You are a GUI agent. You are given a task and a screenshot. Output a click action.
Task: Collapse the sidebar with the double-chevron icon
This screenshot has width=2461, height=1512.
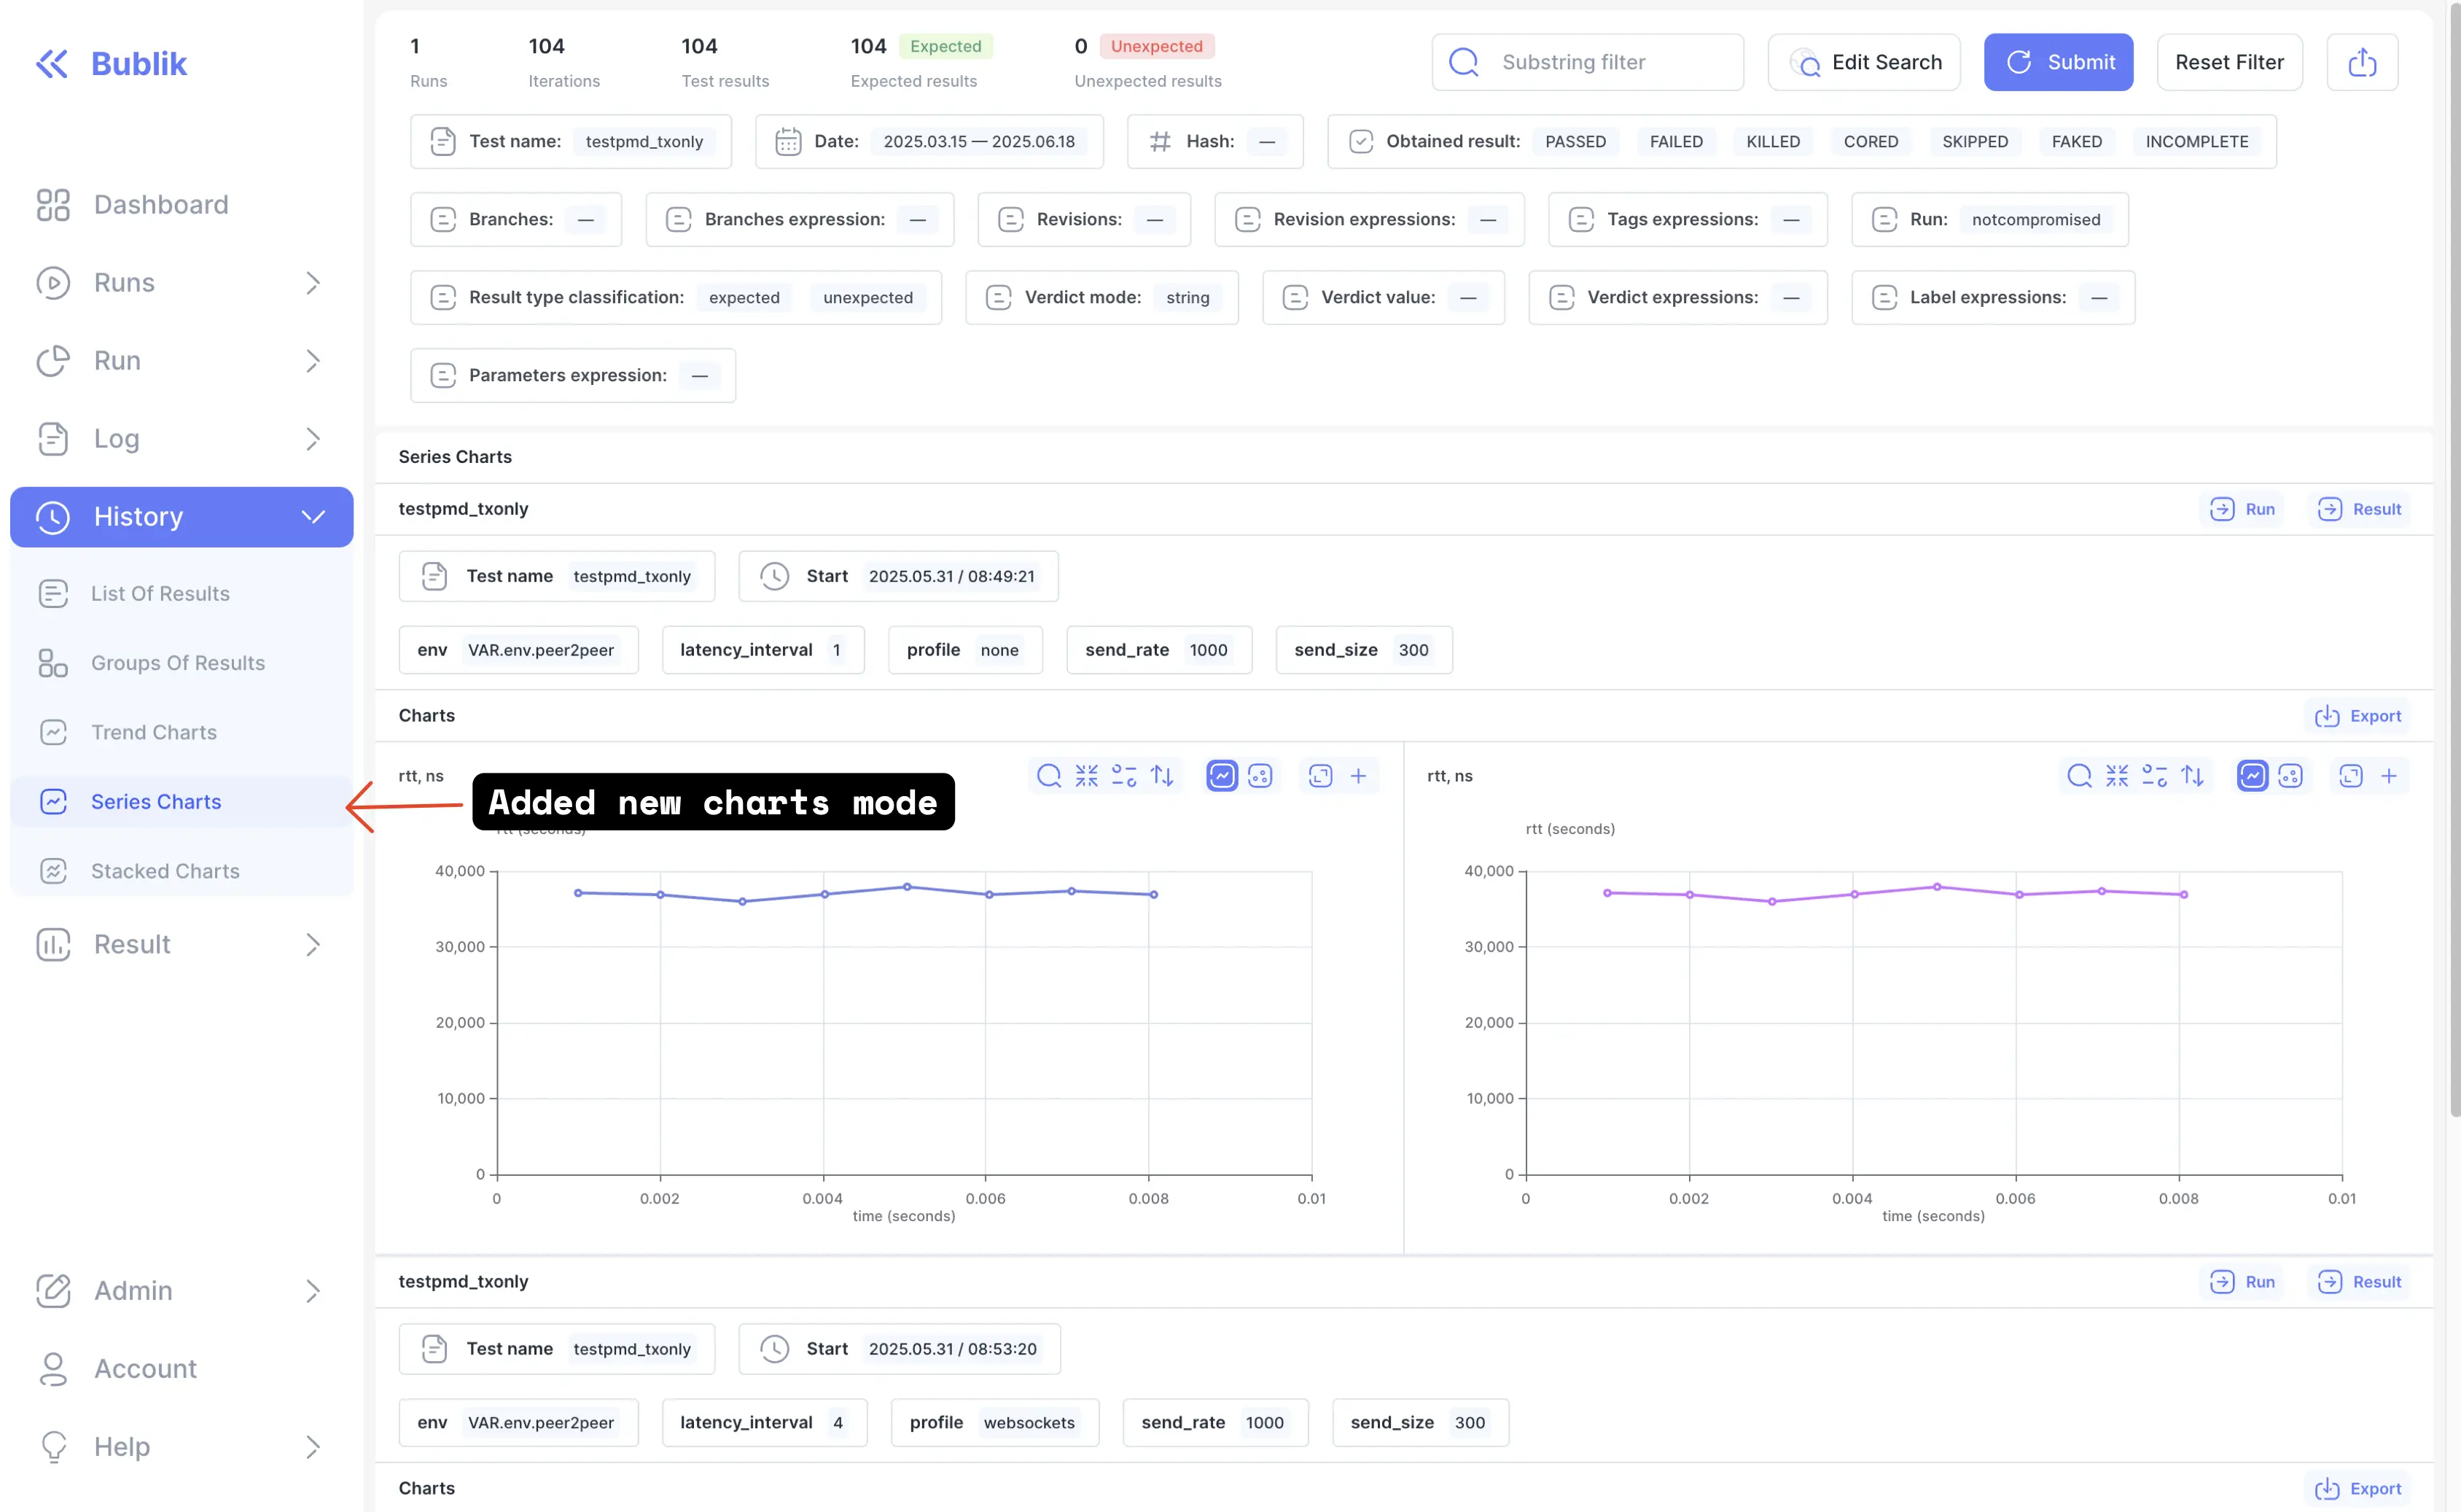52,63
